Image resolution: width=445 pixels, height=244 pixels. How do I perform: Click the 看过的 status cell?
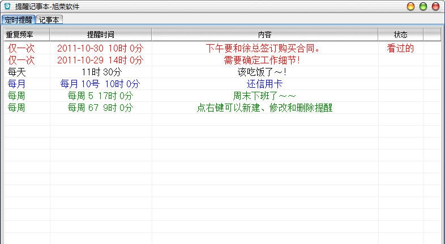click(400, 48)
